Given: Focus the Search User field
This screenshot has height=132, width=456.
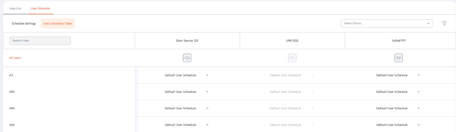Looking at the screenshot, I should point(40,41).
